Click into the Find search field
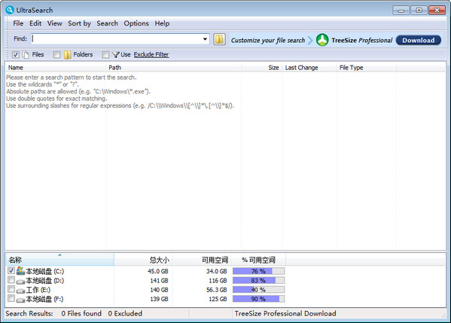 pos(117,39)
